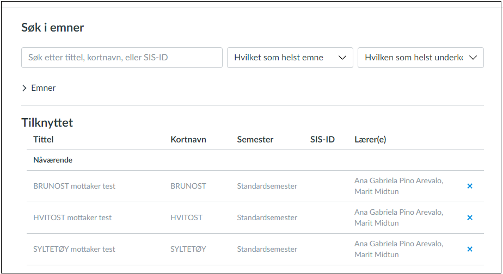This screenshot has width=503, height=274.
Task: Click the SIS-ID column header
Action: coord(322,140)
